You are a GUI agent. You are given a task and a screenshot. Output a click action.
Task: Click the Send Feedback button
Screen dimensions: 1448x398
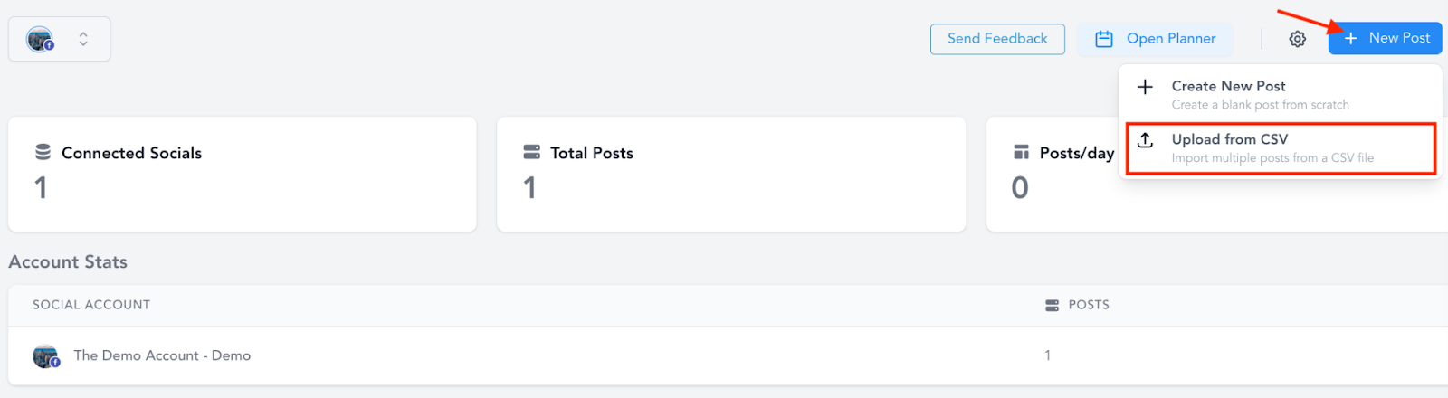point(997,39)
